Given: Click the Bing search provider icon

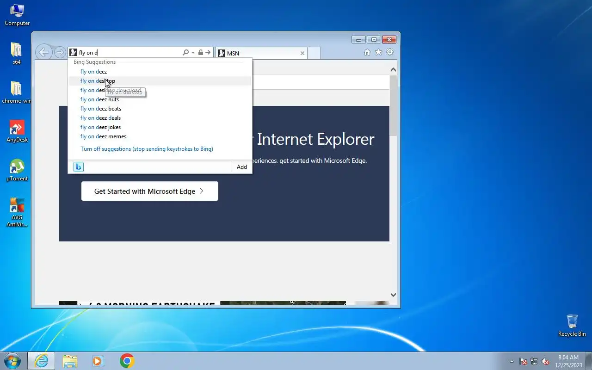Looking at the screenshot, I should pyautogui.click(x=79, y=167).
